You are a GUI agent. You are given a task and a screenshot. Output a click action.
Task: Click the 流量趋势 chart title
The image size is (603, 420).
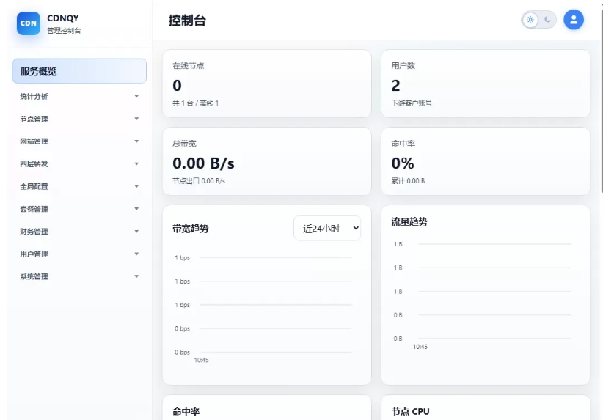pos(409,221)
